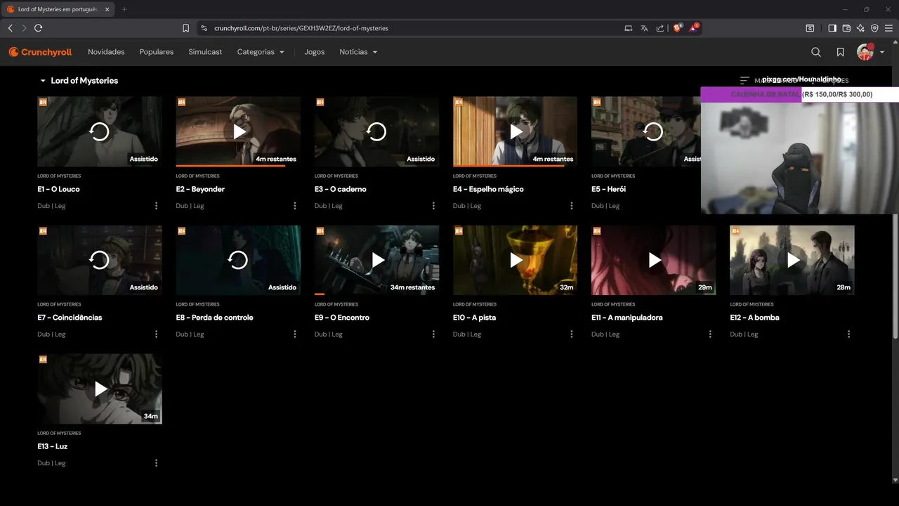Play E12 - A bomba thumbnail
This screenshot has width=899, height=506.
click(792, 260)
